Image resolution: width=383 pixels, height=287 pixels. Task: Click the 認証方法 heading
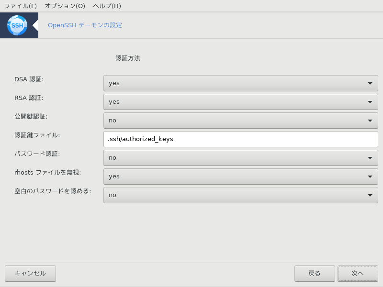(128, 58)
